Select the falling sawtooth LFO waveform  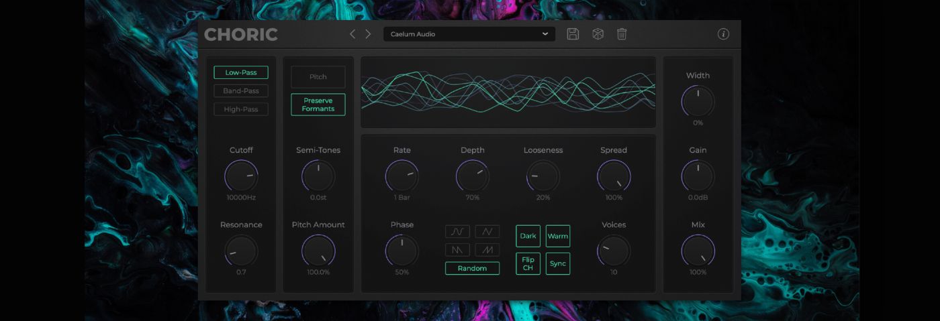[x=457, y=250]
